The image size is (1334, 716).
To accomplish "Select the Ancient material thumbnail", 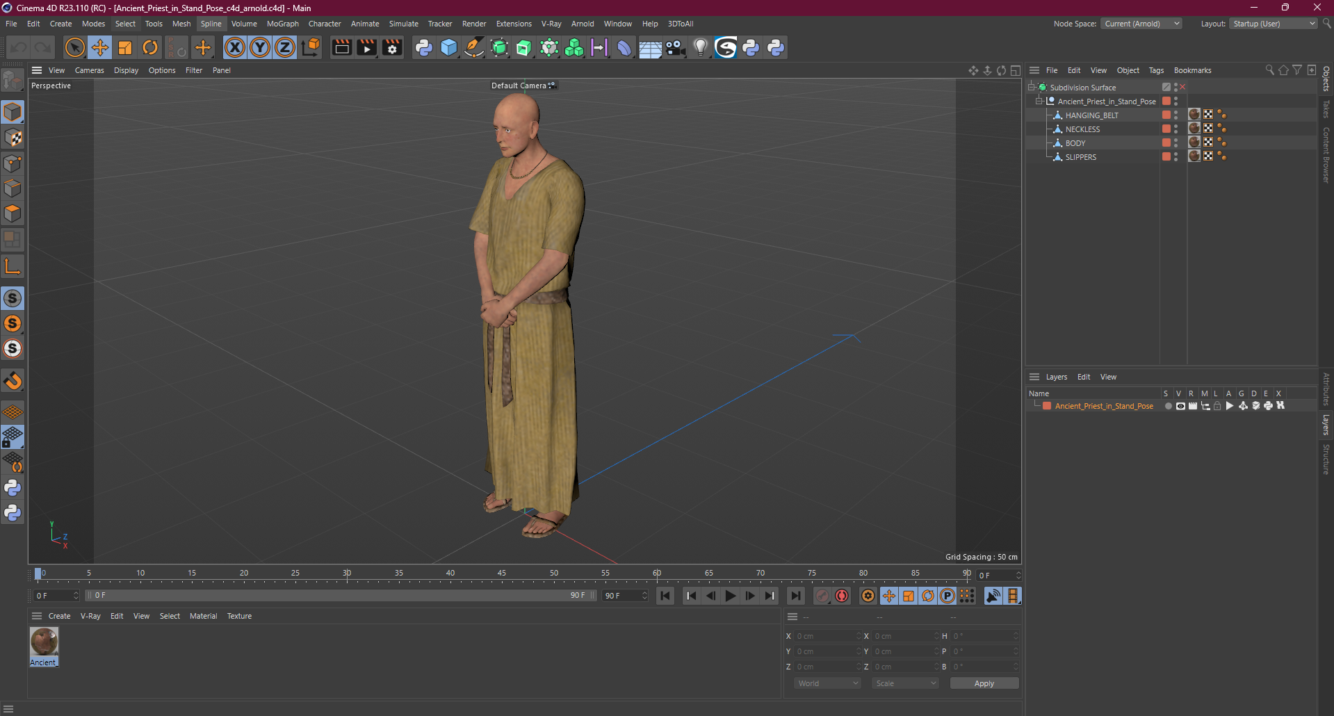I will (44, 642).
